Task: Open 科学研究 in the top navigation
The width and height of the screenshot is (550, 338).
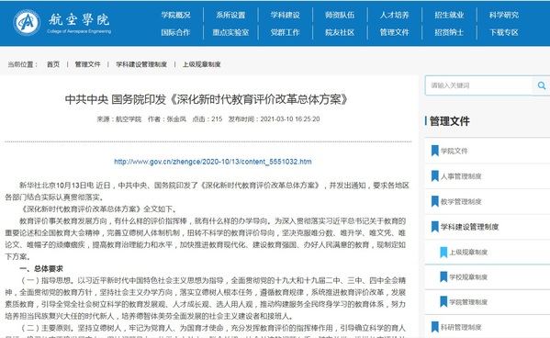Action: click(504, 15)
